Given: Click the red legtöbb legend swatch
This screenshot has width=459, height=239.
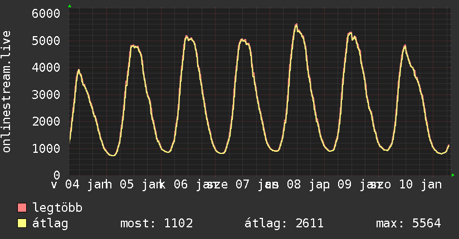Looking at the screenshot, I should click(22, 208).
